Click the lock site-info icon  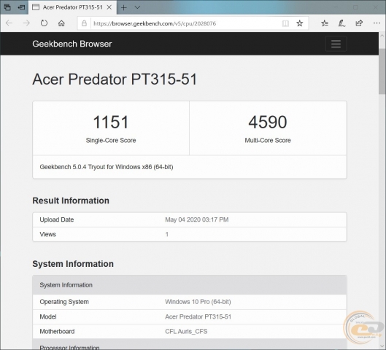coord(84,23)
